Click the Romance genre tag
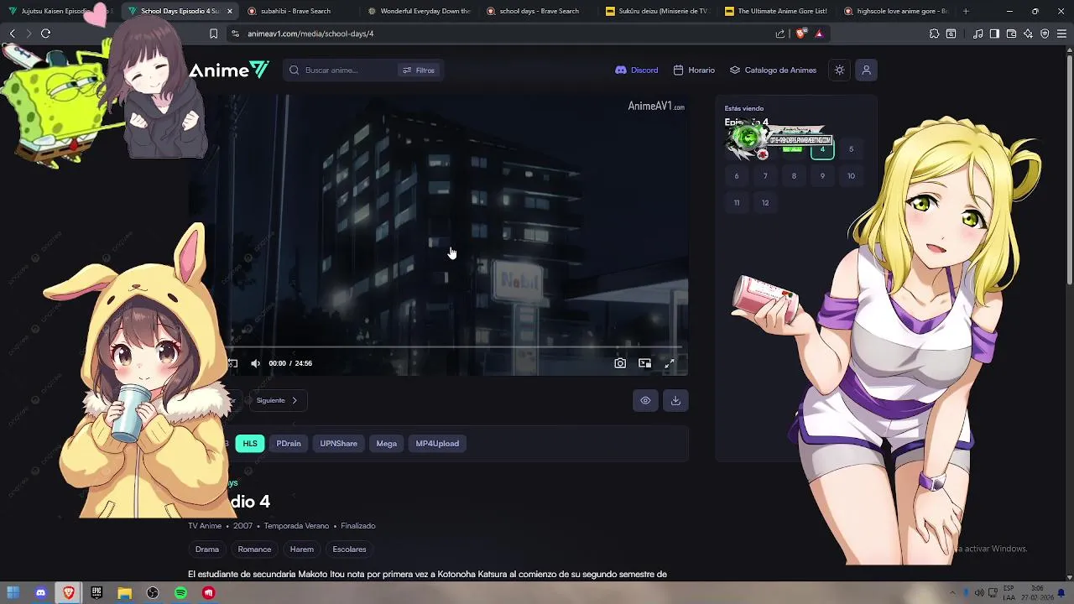Viewport: 1074px width, 604px height. coord(254,549)
